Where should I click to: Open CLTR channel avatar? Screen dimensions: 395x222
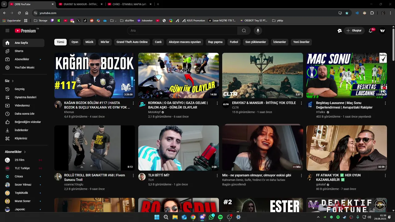pyautogui.click(x=226, y=104)
